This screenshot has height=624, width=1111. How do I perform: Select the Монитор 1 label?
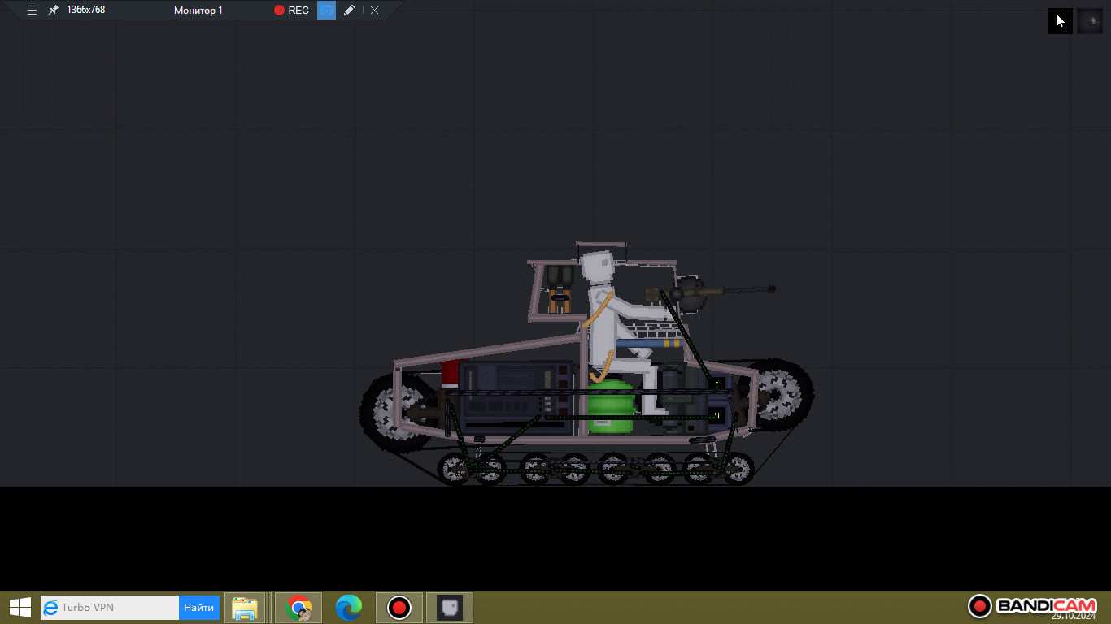click(198, 11)
